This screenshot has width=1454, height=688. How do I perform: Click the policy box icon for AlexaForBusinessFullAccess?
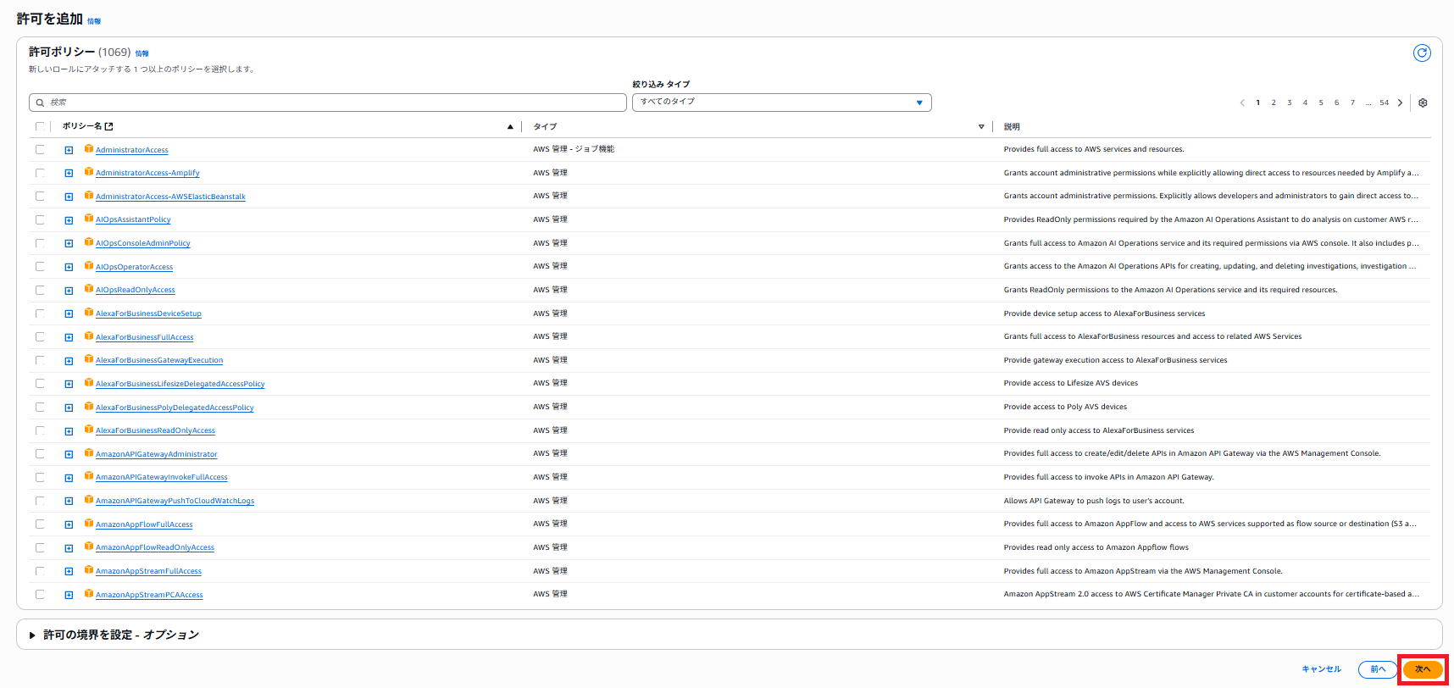click(x=88, y=336)
